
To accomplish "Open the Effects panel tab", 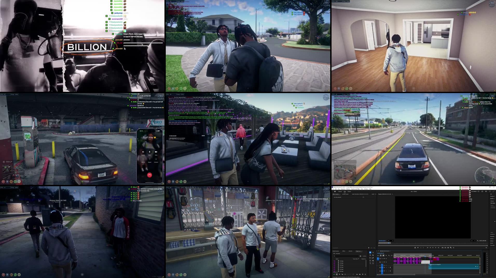I will (x=344, y=251).
